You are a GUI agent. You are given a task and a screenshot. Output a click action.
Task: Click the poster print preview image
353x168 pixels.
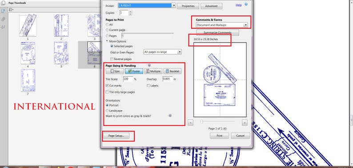pos(220,80)
